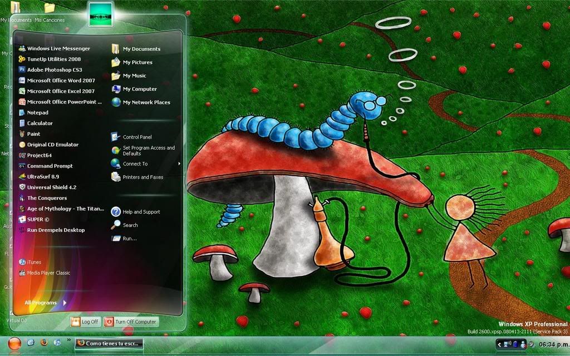Click Turn Off Computer button
This screenshot has height=356, width=570.
coord(131,322)
